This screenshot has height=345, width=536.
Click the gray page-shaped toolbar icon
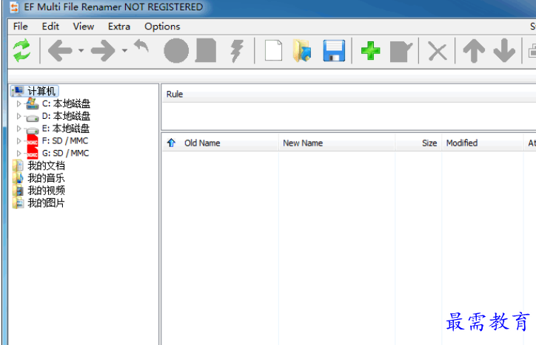tap(206, 50)
